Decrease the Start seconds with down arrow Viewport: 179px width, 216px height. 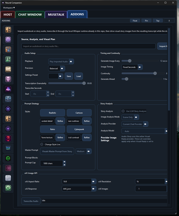pyautogui.click(x=48, y=95)
